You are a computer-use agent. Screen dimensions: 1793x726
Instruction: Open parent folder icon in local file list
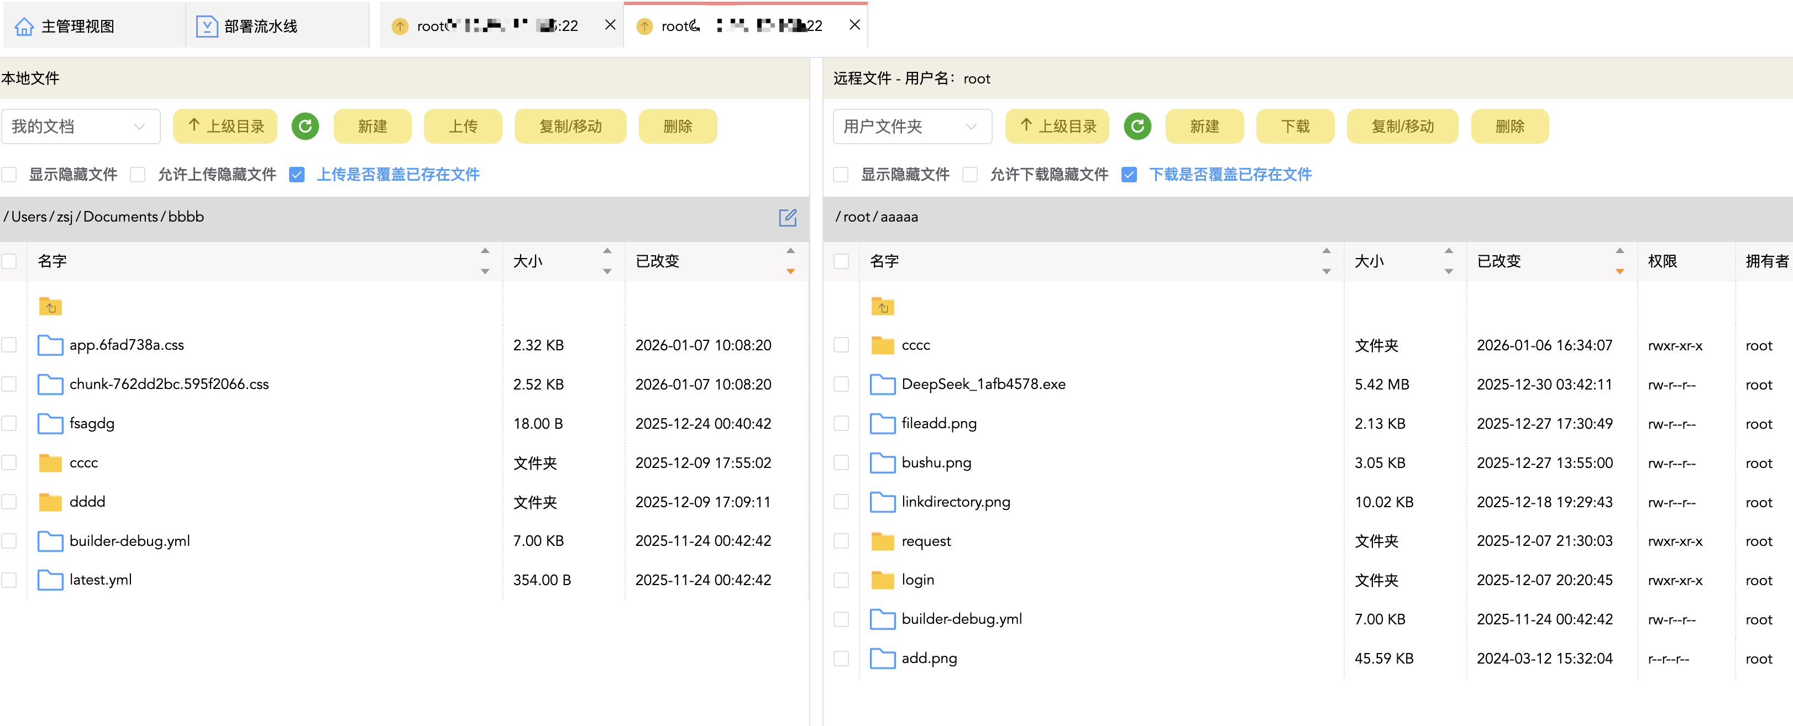[x=50, y=306]
